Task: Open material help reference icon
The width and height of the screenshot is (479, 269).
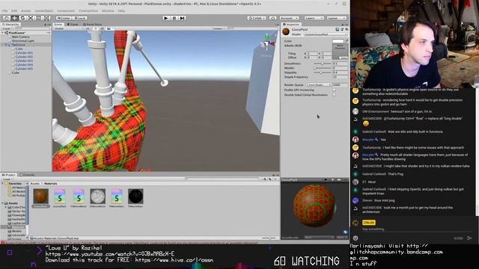Action: pyautogui.click(x=338, y=30)
